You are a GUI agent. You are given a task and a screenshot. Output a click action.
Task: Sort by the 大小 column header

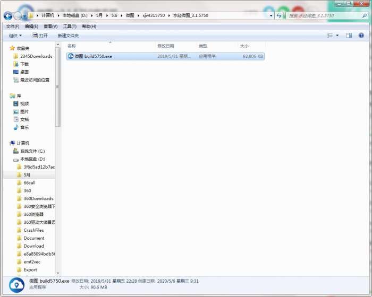(244, 46)
